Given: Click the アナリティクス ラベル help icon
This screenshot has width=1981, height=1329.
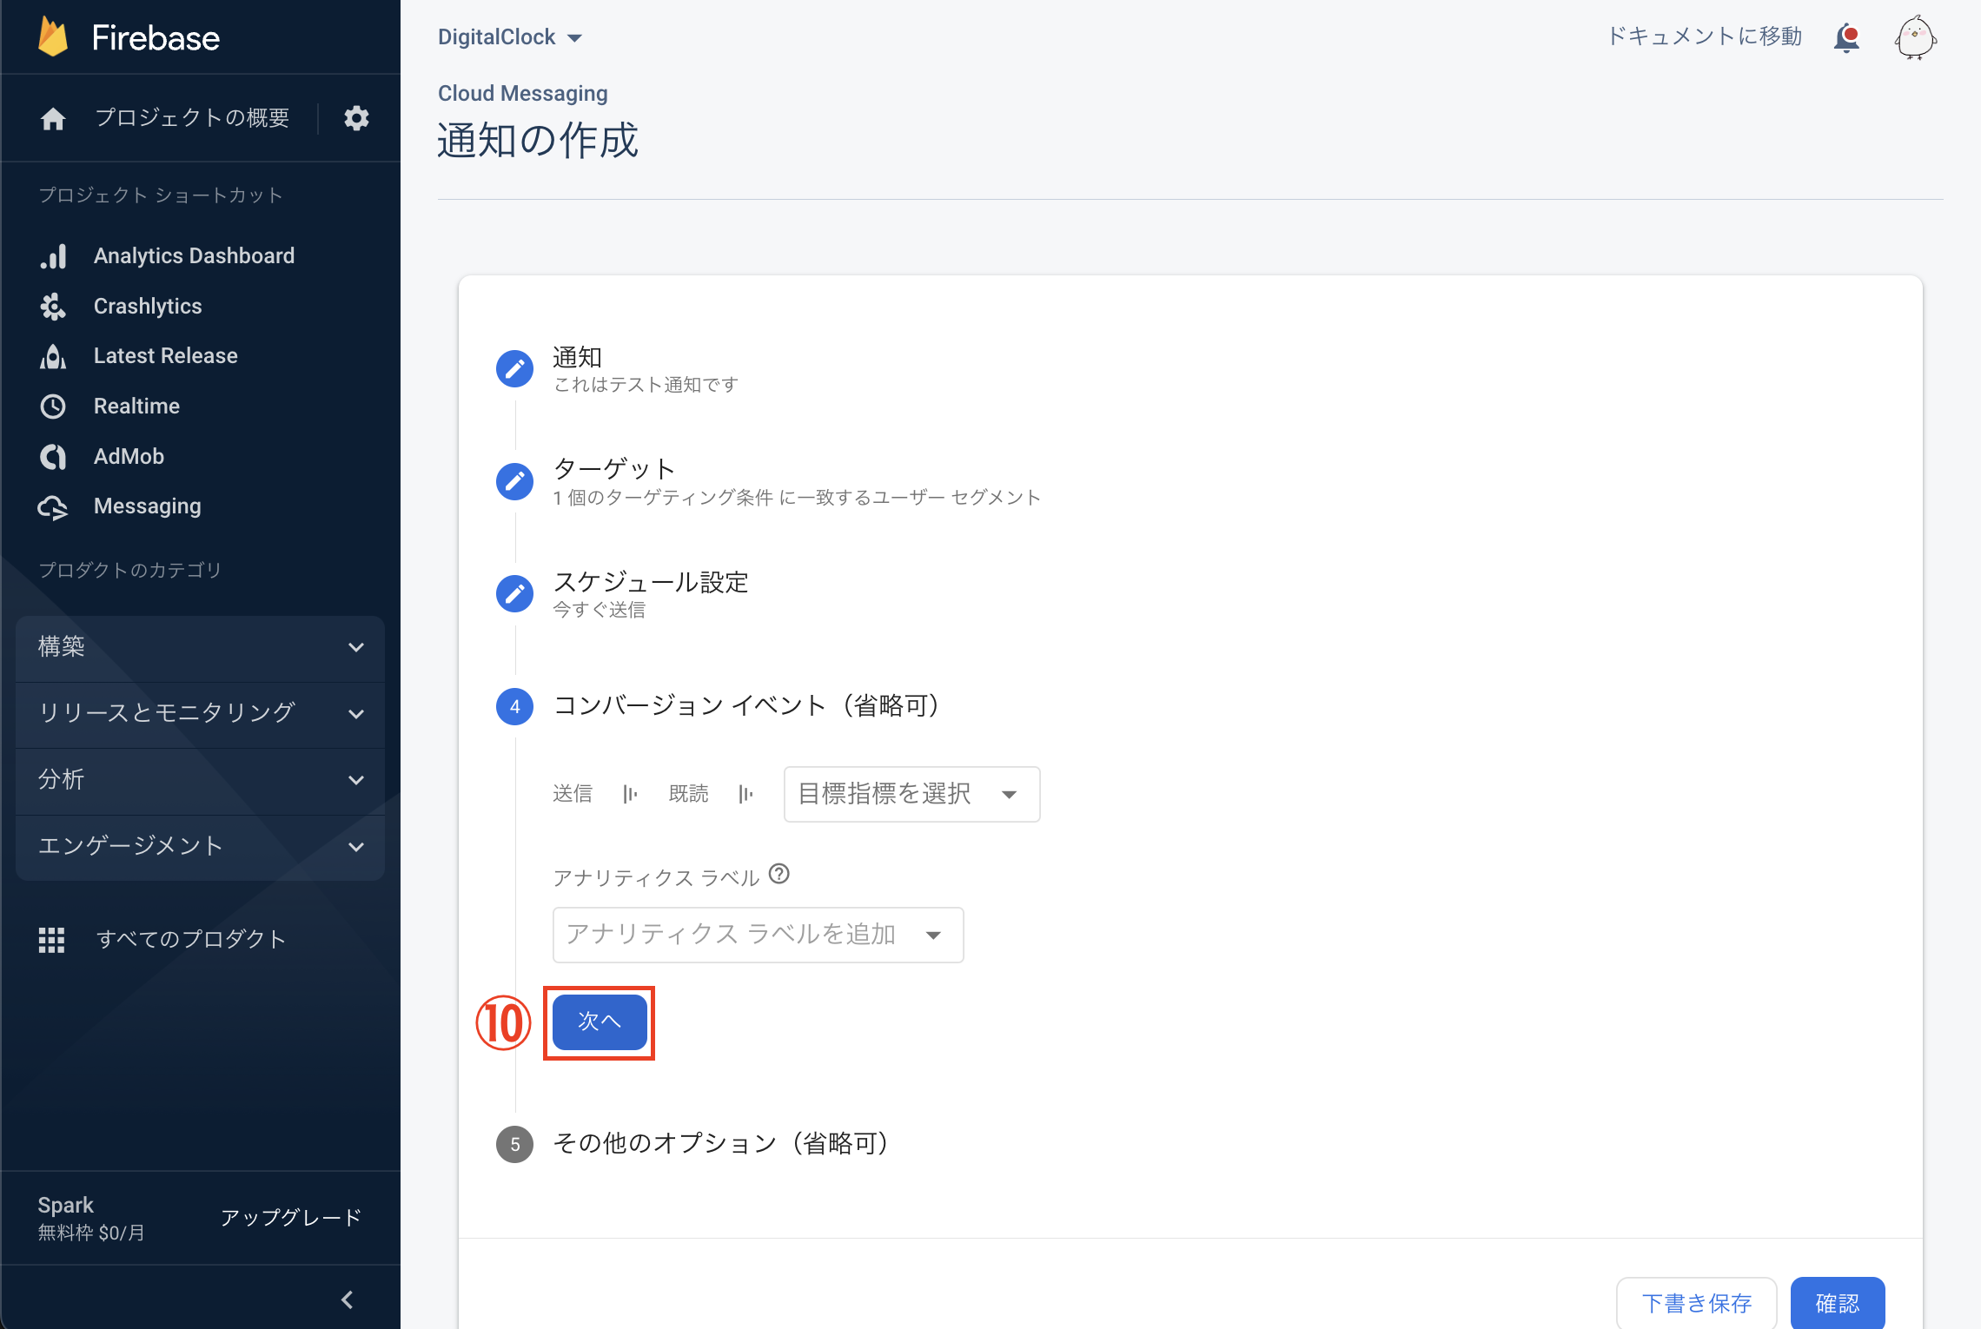Looking at the screenshot, I should [x=779, y=875].
